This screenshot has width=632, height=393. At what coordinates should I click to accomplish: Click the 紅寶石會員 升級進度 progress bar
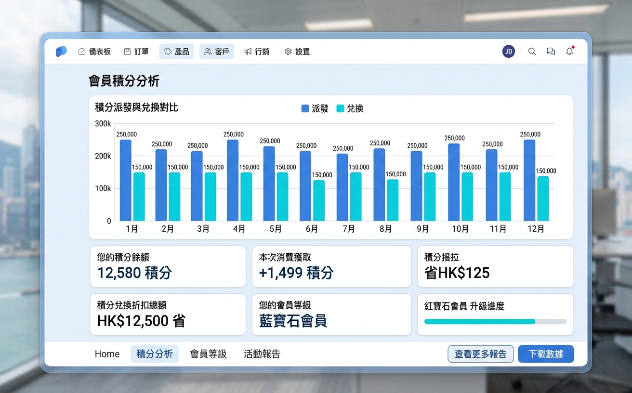pyautogui.click(x=496, y=321)
